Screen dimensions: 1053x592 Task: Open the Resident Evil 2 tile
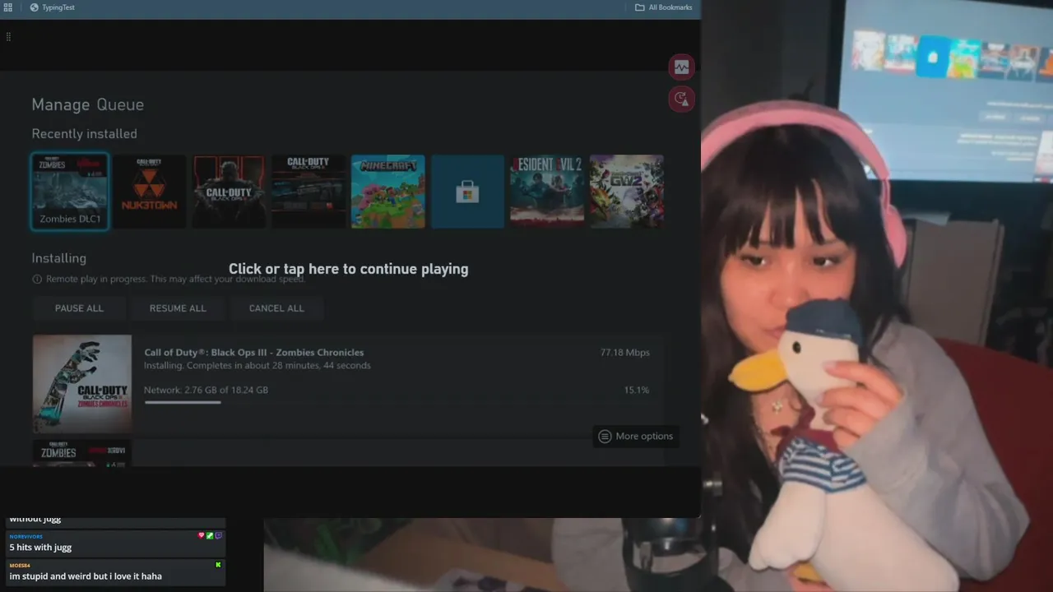point(547,192)
